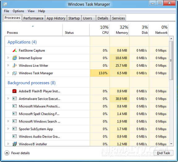Select the Background processes (8) group header

[x=32, y=83]
